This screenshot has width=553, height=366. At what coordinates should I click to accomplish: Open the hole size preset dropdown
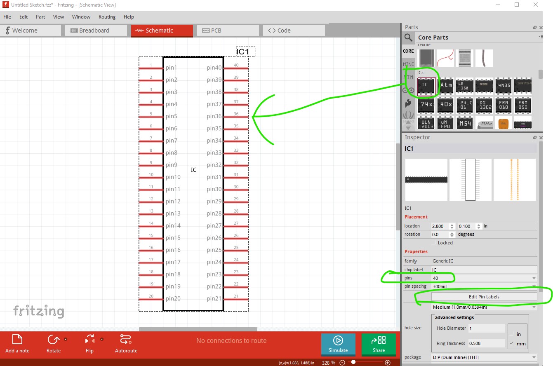tap(484, 307)
